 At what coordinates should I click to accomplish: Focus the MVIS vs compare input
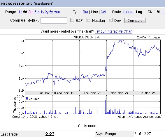[54, 20]
